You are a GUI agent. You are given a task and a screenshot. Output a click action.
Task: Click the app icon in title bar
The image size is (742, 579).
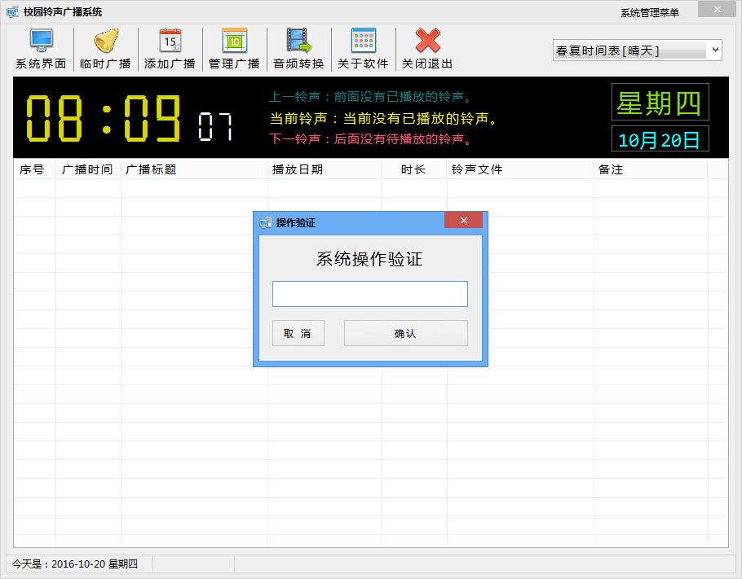[x=12, y=11]
